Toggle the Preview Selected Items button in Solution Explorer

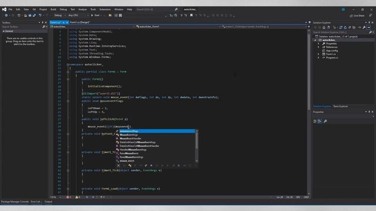369,28
